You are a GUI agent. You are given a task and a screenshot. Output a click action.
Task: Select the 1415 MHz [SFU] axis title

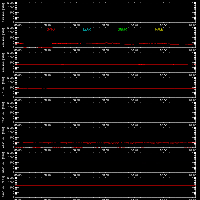3,87
